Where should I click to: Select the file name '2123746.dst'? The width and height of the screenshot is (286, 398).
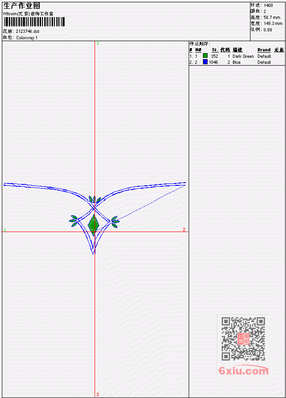(28, 31)
